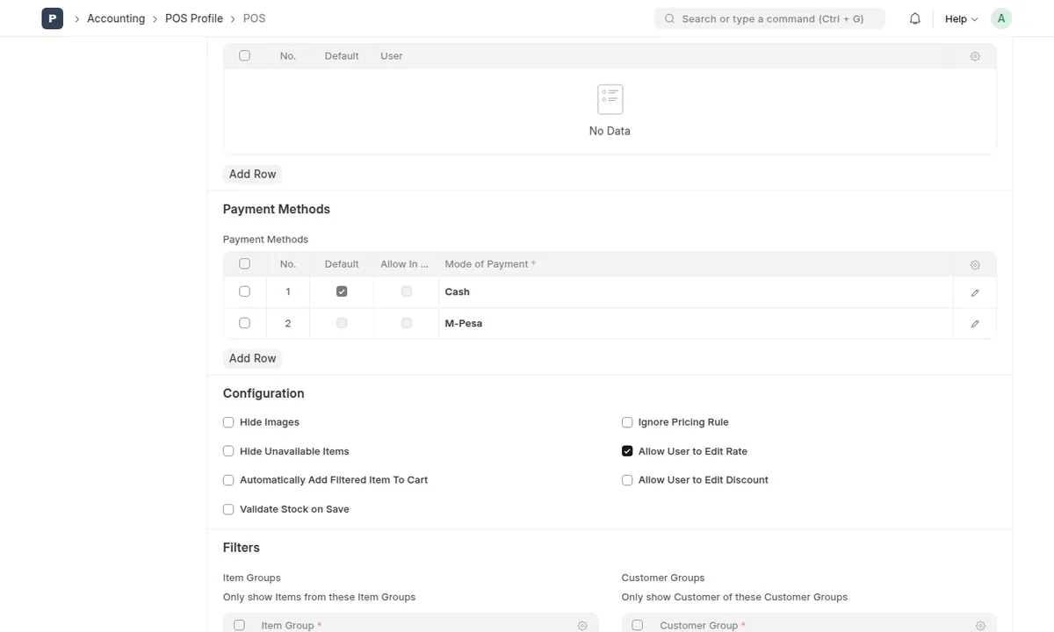This screenshot has height=632, width=1054.
Task: Edit the M-Pesa payment row
Action: 975,324
